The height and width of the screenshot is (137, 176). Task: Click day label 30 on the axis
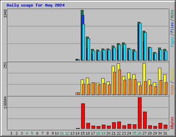(160, 133)
